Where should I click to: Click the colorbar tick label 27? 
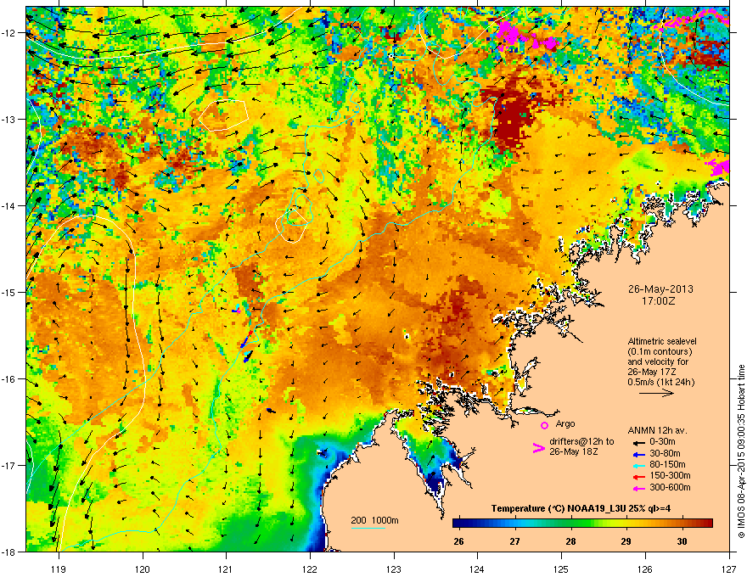click(x=514, y=541)
